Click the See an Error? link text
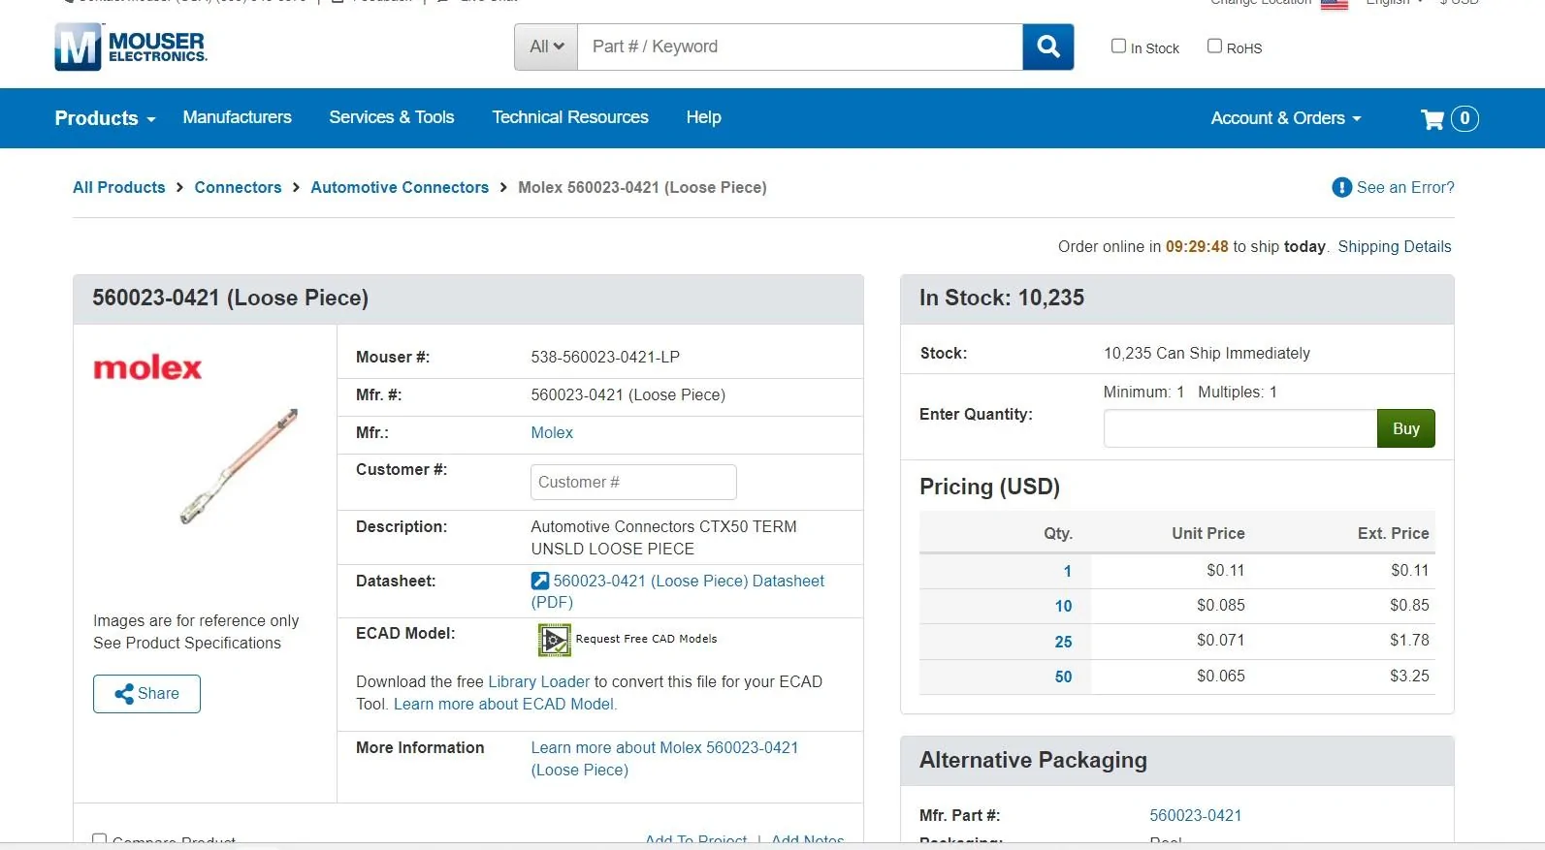Screen dimensions: 1545x850 [x=1405, y=188]
